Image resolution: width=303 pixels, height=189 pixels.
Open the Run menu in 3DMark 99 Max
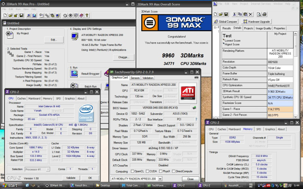[x=18, y=9]
